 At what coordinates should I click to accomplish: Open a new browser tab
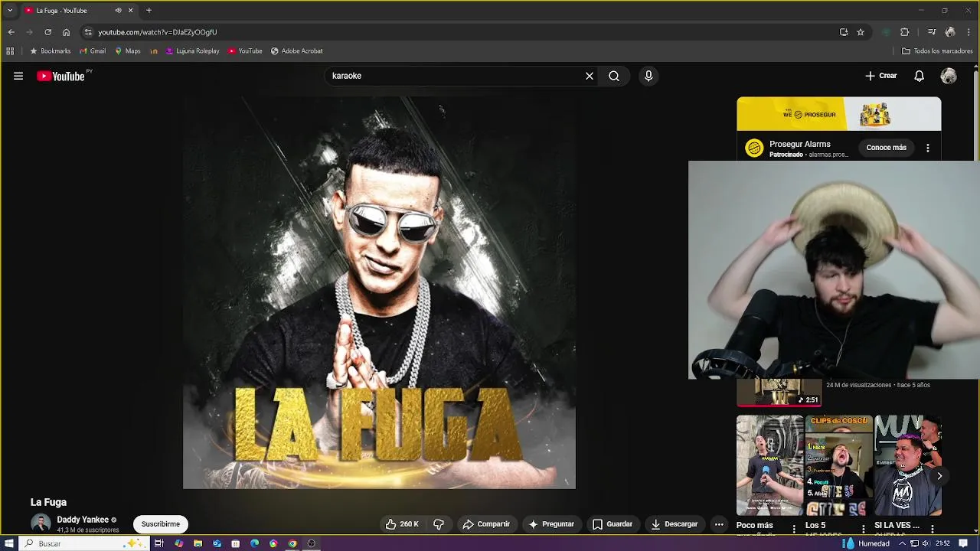[149, 11]
